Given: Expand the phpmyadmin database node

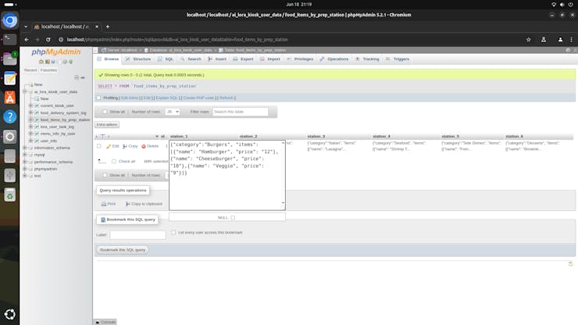Looking at the screenshot, I should point(25,169).
